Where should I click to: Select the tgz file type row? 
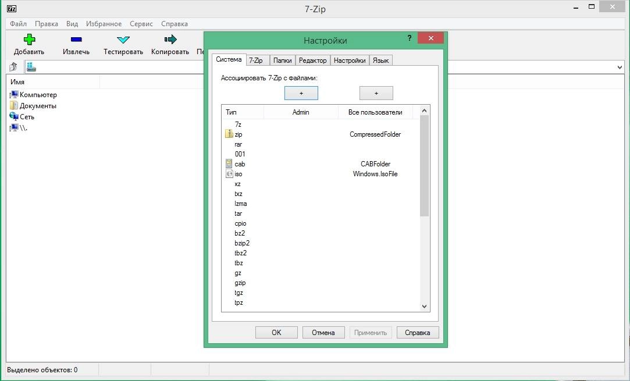(x=321, y=293)
